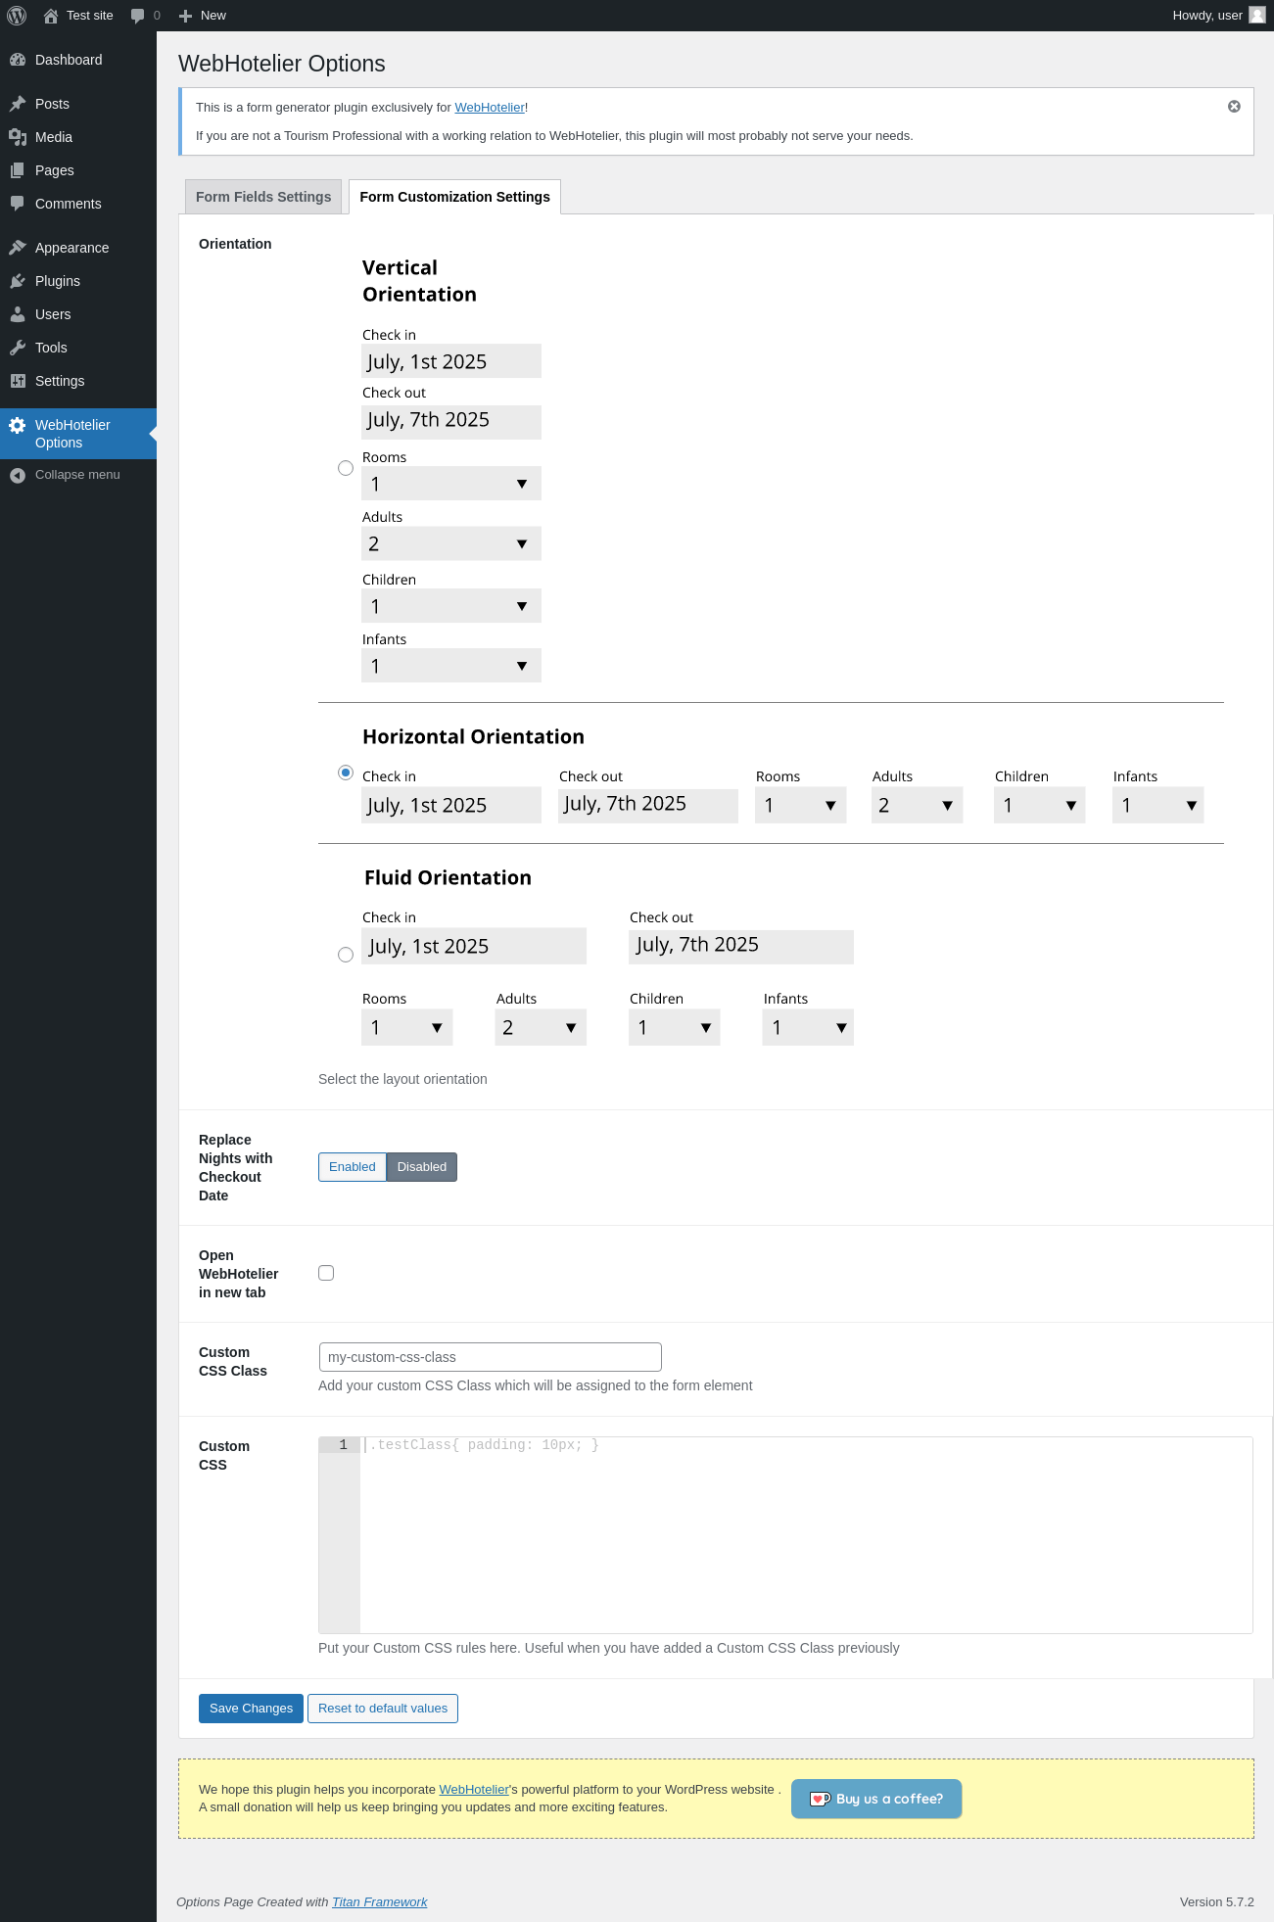This screenshot has width=1274, height=1922.
Task: Click Check out date in Vertical Orientation
Action: (451, 422)
